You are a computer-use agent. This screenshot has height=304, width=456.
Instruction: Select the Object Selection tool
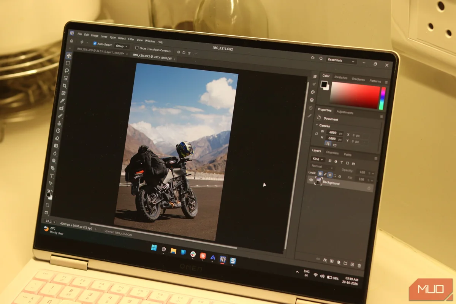66,78
